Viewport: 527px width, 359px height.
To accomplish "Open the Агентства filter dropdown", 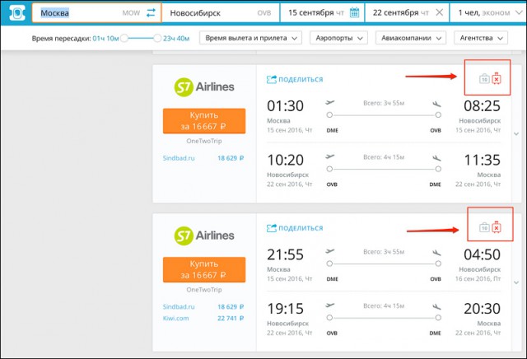I will coord(481,38).
